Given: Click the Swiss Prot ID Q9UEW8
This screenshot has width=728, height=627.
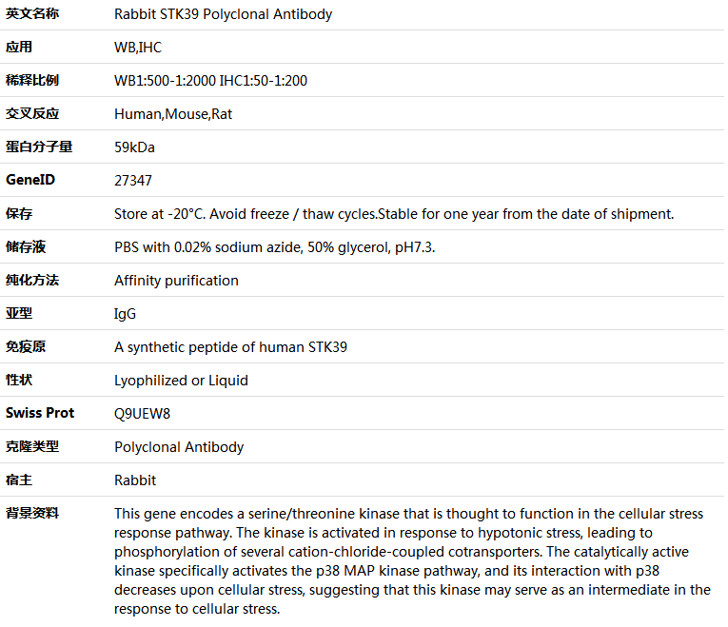Looking at the screenshot, I should tap(143, 414).
